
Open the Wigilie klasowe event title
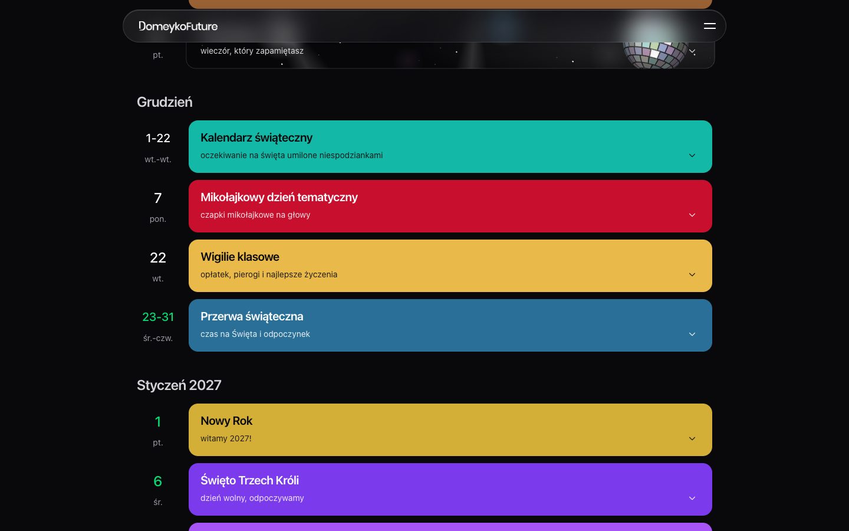240,257
